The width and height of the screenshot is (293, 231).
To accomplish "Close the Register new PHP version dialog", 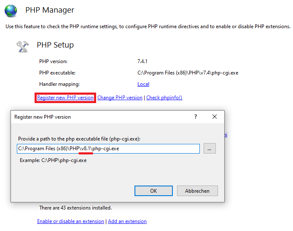I will pos(215,117).
